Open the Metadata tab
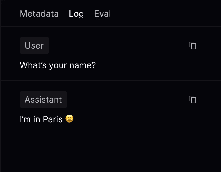The width and height of the screenshot is (221, 172). click(x=39, y=14)
